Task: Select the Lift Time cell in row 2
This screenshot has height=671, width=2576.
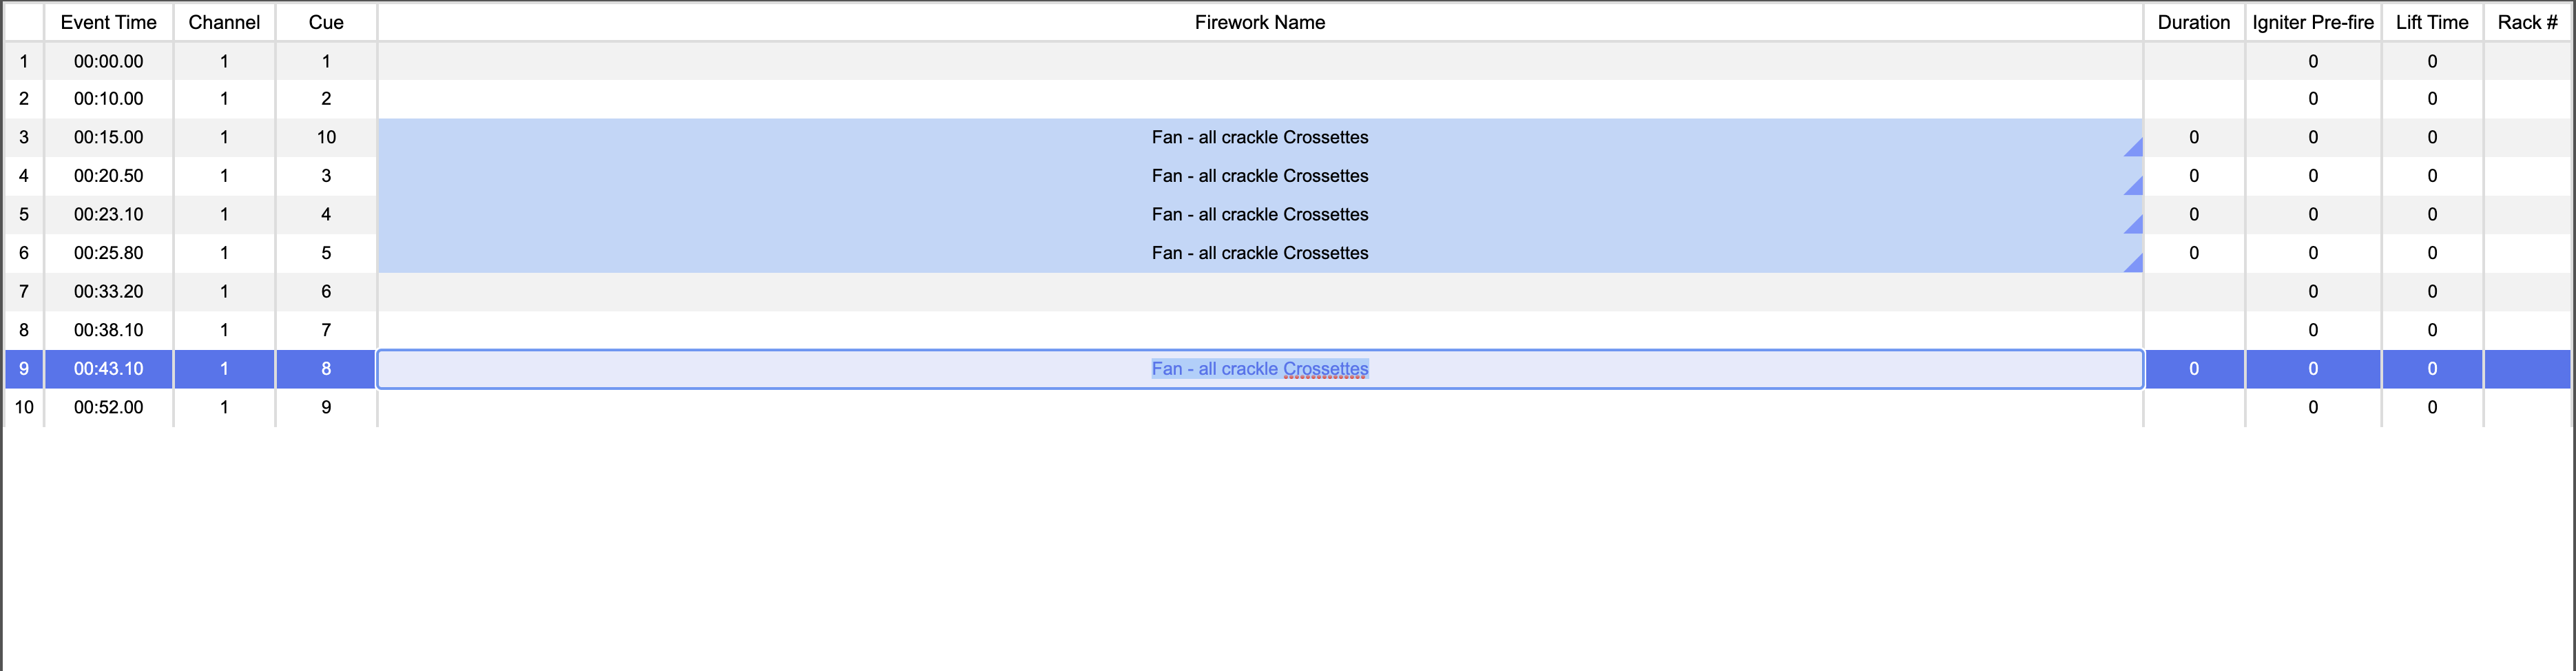Action: 2432,99
